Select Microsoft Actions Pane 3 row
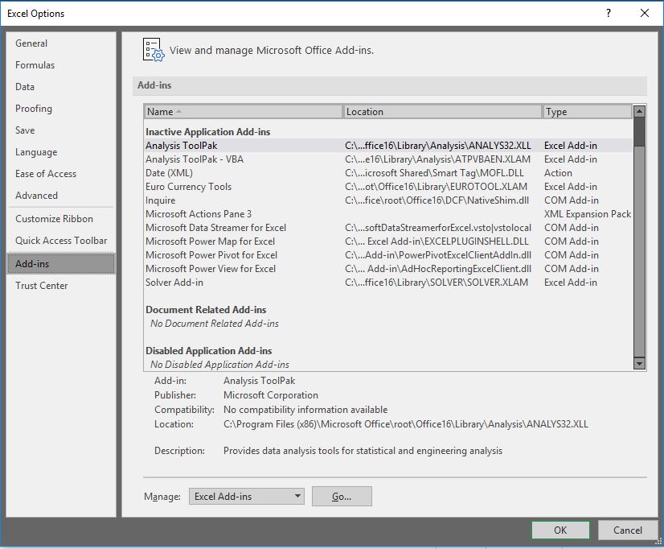This screenshot has height=549, width=664. [388, 214]
